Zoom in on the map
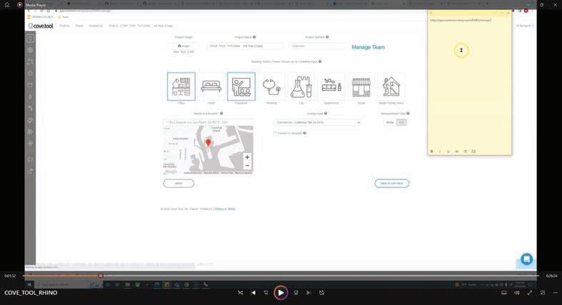Viewport: 562px width, 305px height. 247,157
